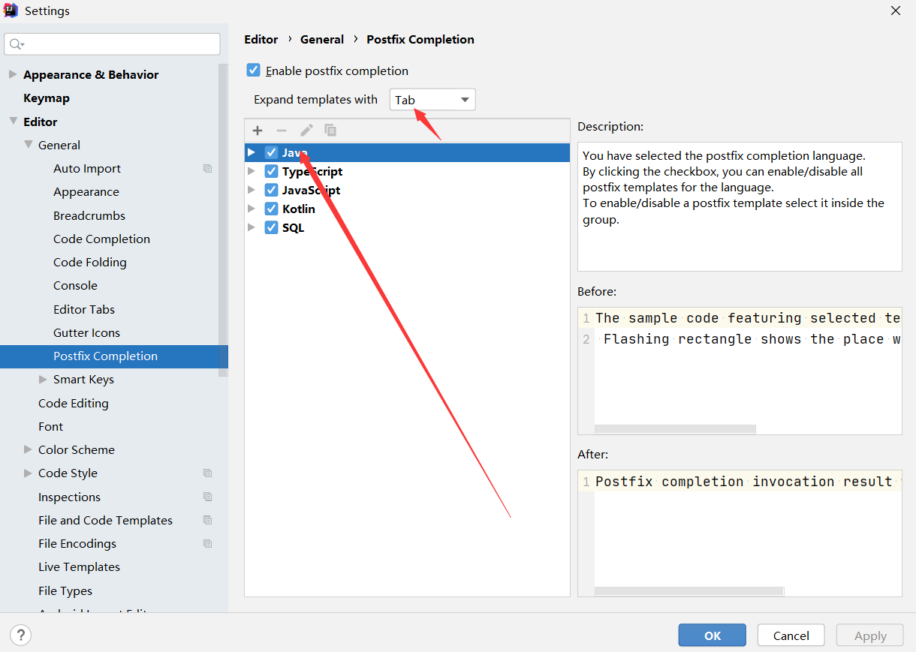Expand the Code Style node
This screenshot has width=916, height=652.
[28, 473]
